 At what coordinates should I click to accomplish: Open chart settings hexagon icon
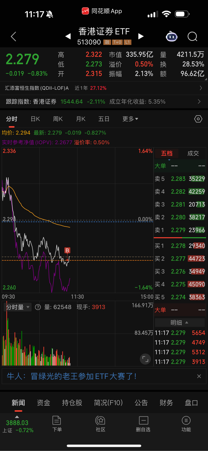tap(198, 119)
